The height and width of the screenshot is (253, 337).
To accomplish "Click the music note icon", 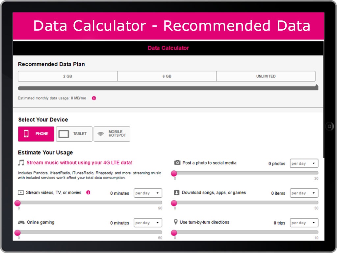I will pos(21,163).
